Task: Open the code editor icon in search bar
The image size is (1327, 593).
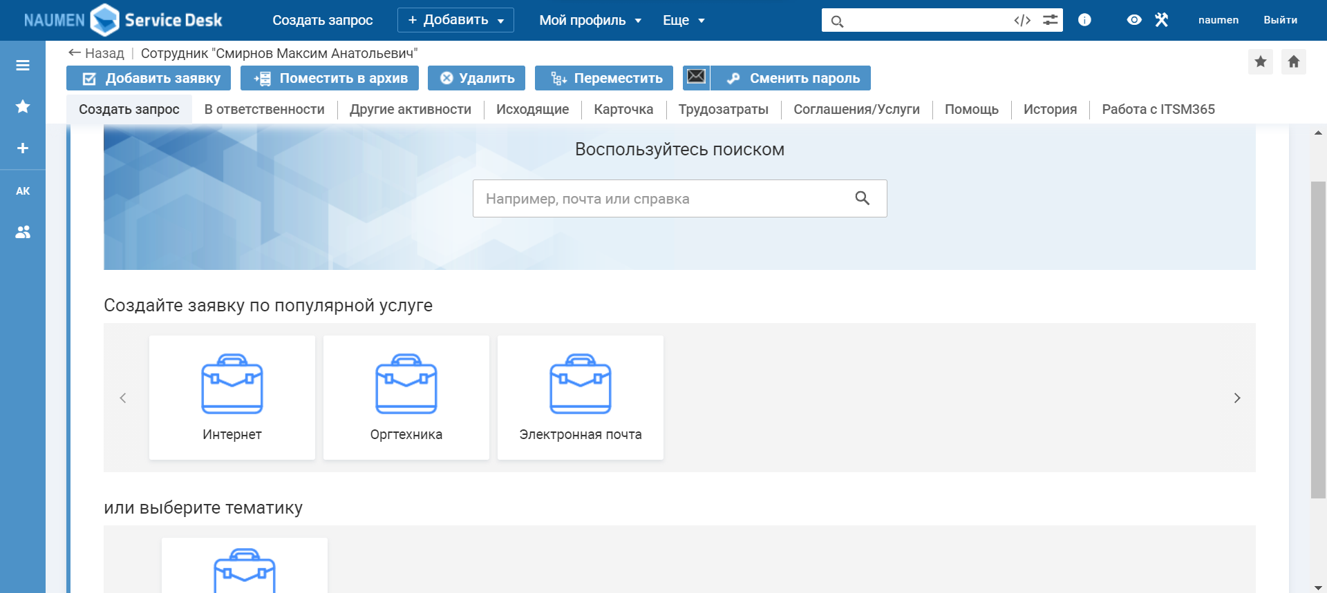Action: point(1022,20)
